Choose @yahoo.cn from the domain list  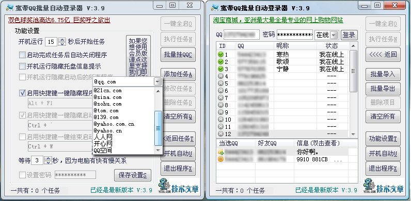point(124,130)
